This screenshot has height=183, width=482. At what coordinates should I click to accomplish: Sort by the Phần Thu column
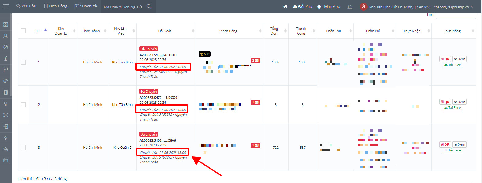pyautogui.click(x=335, y=31)
